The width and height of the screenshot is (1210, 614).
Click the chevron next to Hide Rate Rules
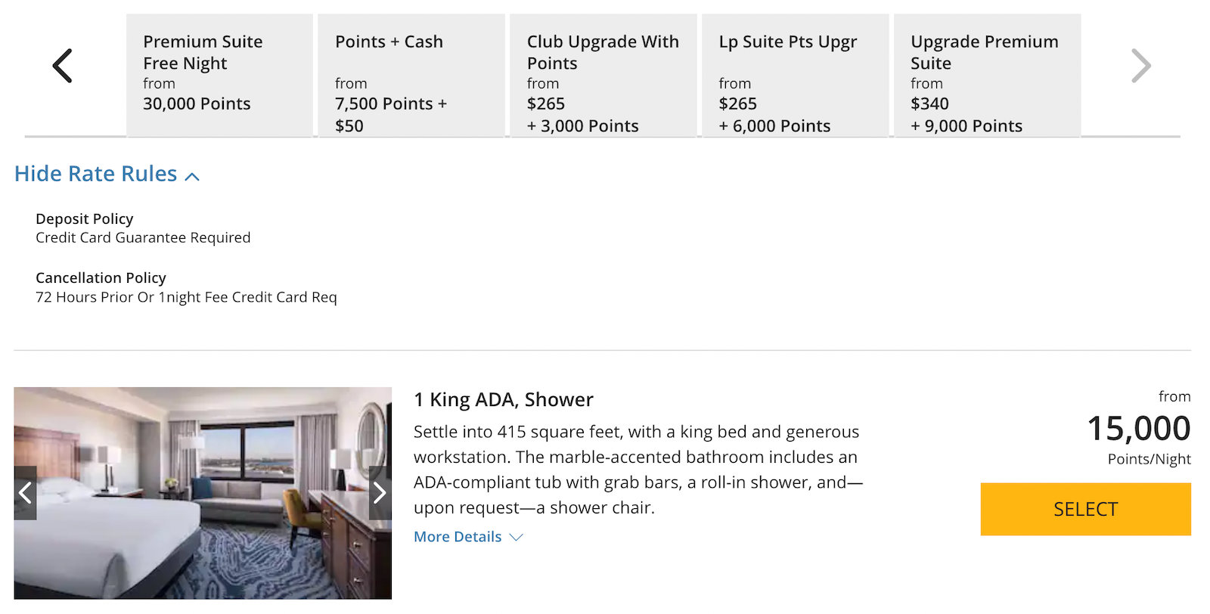[x=193, y=175]
